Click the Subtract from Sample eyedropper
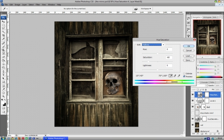 point(179,76)
